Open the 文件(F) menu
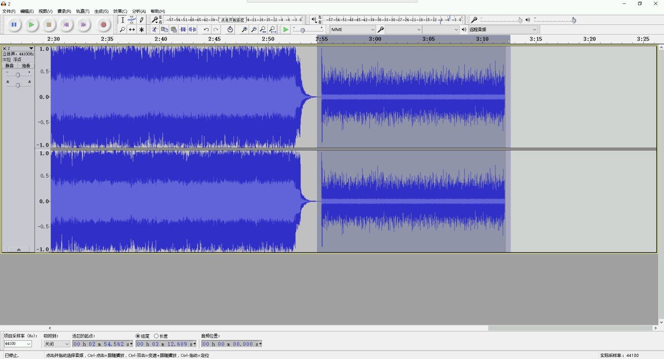The height and width of the screenshot is (359, 664). click(9, 11)
